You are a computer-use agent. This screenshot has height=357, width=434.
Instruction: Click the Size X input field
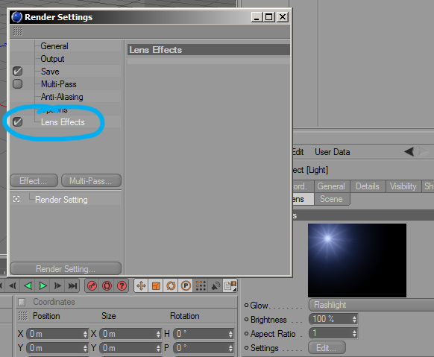click(130, 334)
